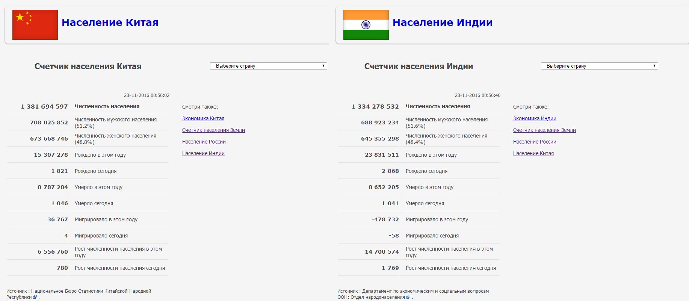Open Население России link on China page
Image resolution: width=689 pixels, height=301 pixels.
204,142
